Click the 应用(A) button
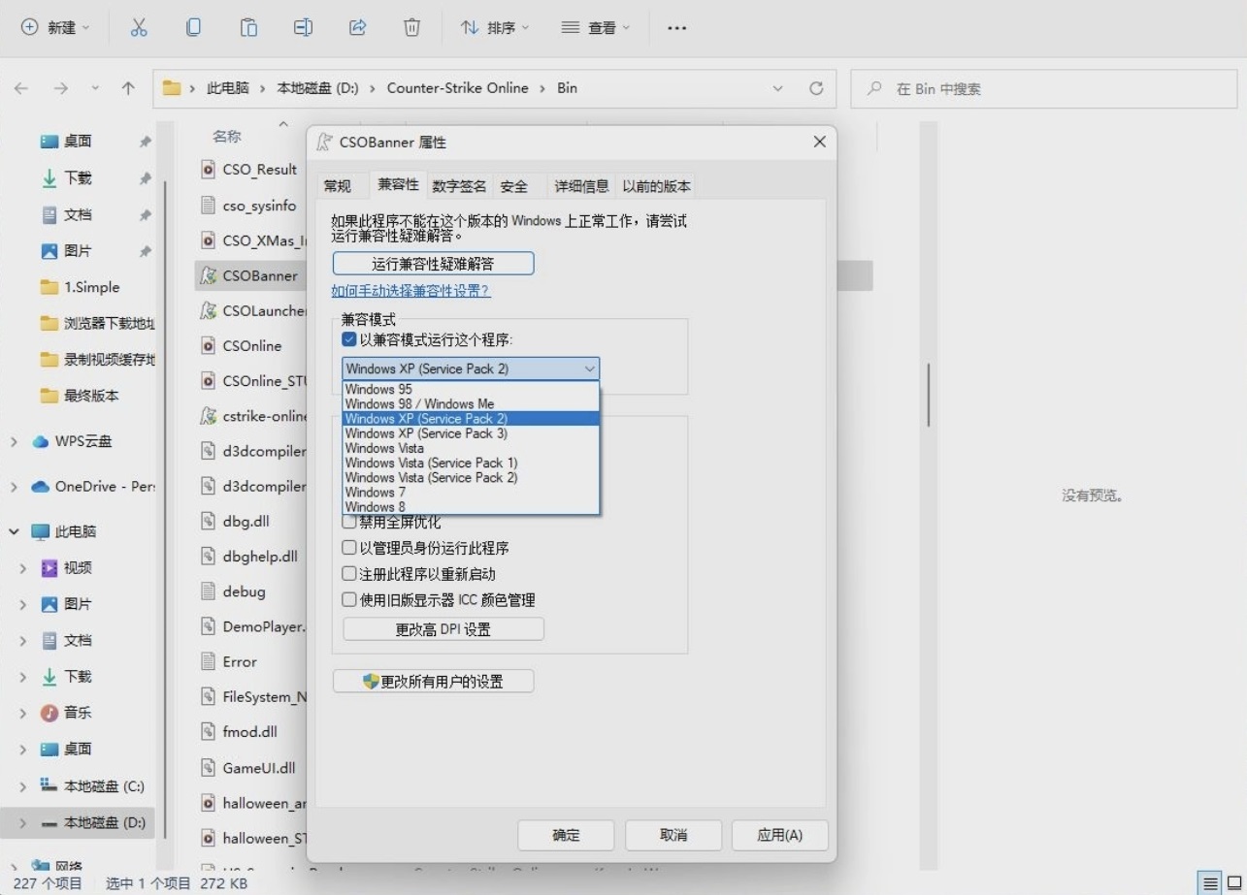The image size is (1247, 895). click(x=780, y=835)
